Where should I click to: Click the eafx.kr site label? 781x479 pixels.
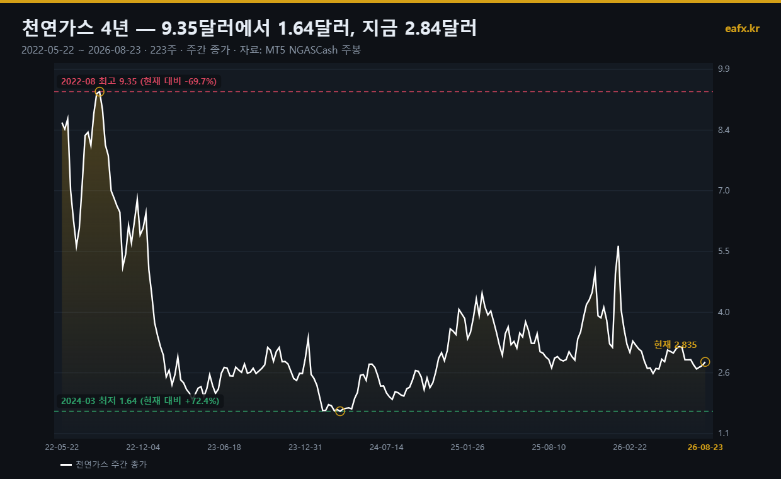743,28
